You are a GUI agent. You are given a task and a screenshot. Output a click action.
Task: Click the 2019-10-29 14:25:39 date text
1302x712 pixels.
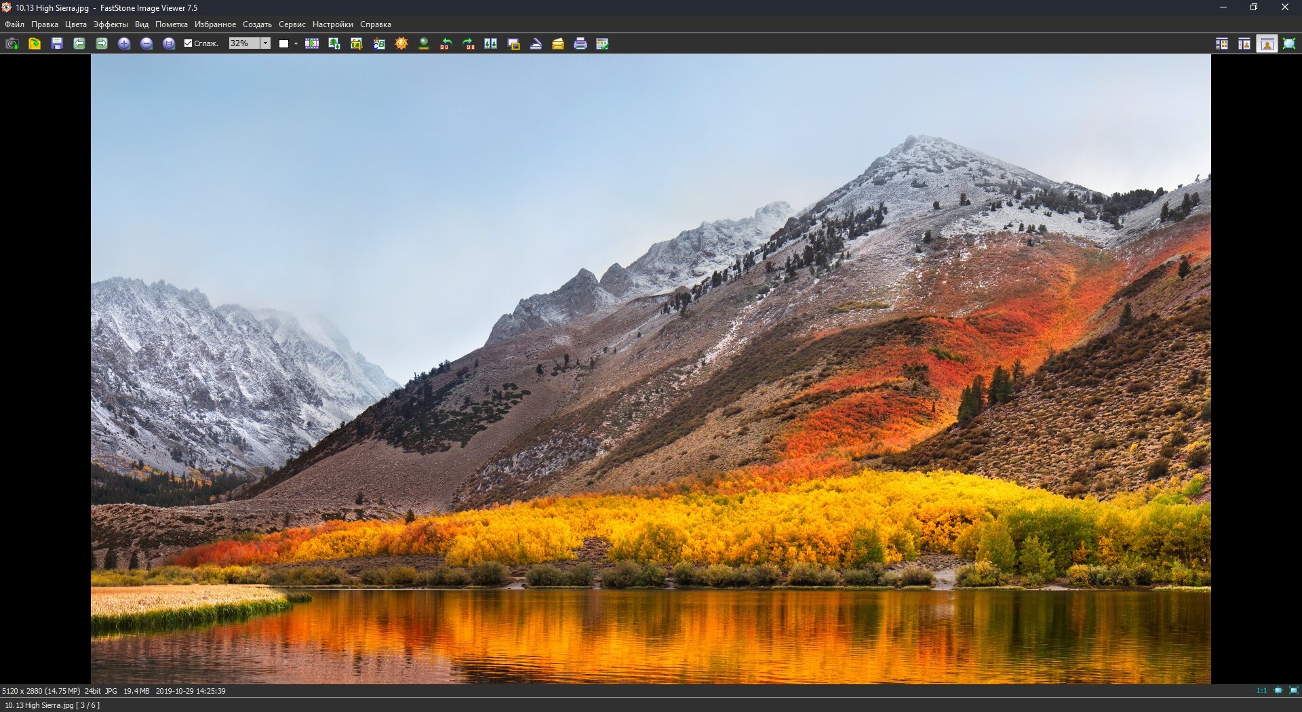coord(191,691)
